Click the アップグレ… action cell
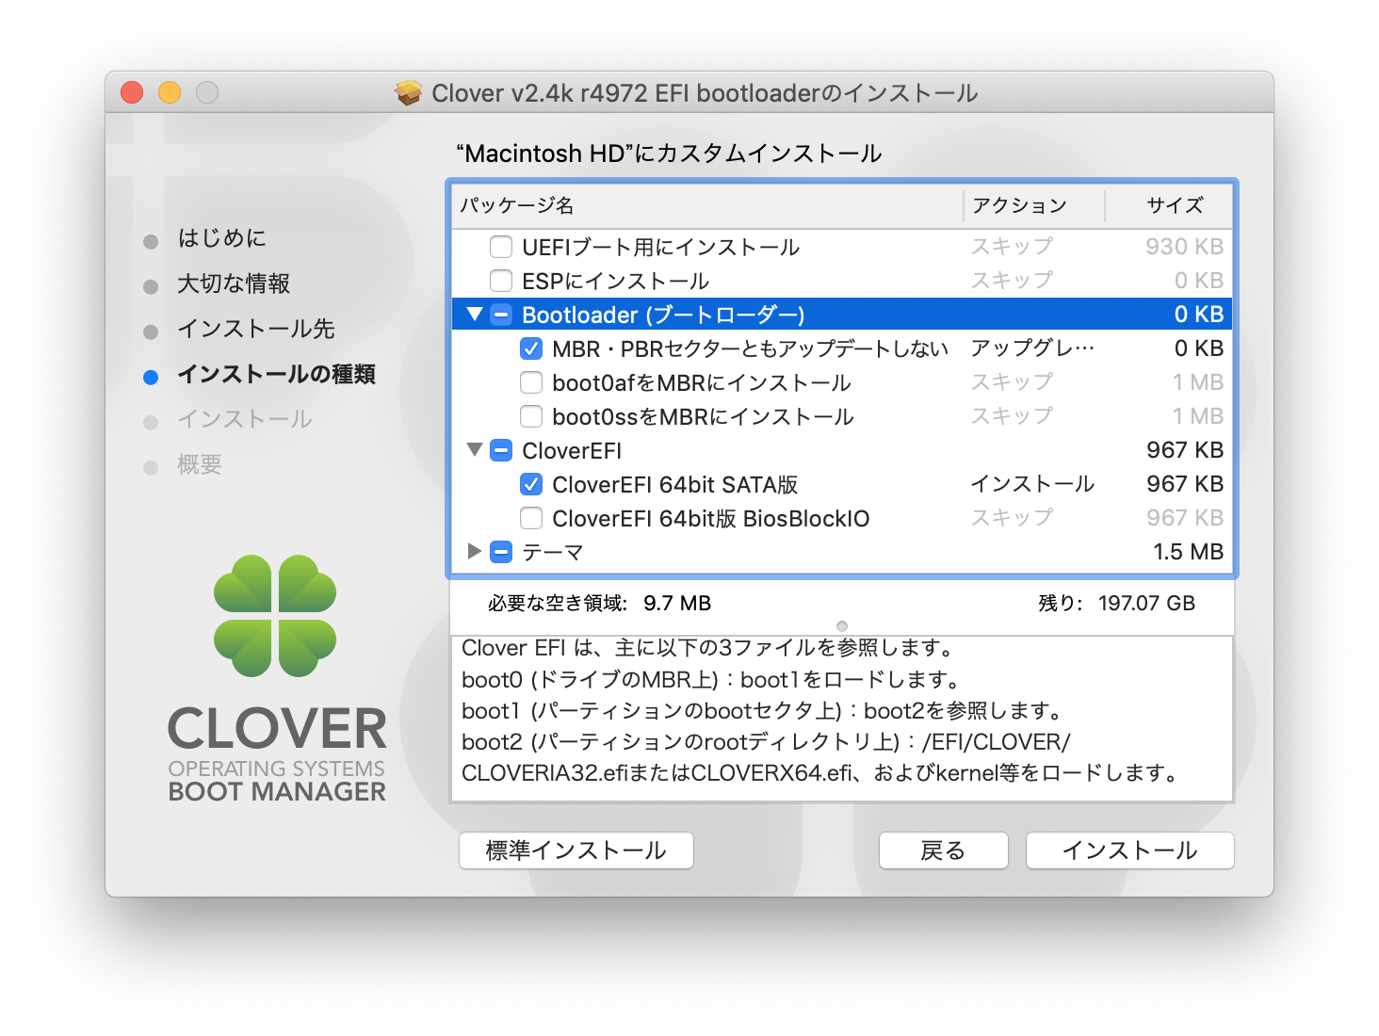The width and height of the screenshot is (1379, 1036). coord(1033,348)
